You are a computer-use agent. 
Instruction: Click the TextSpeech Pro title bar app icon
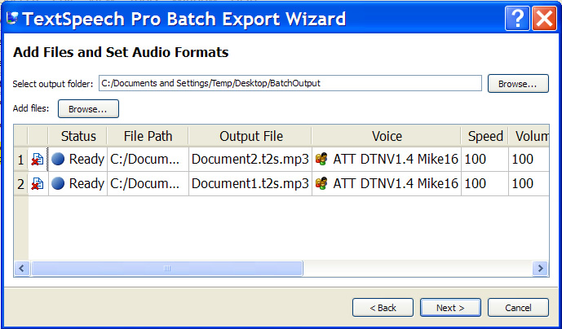tap(12, 18)
